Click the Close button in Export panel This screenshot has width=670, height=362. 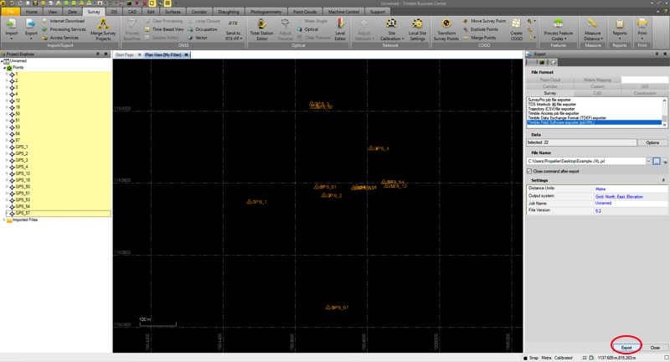655,348
